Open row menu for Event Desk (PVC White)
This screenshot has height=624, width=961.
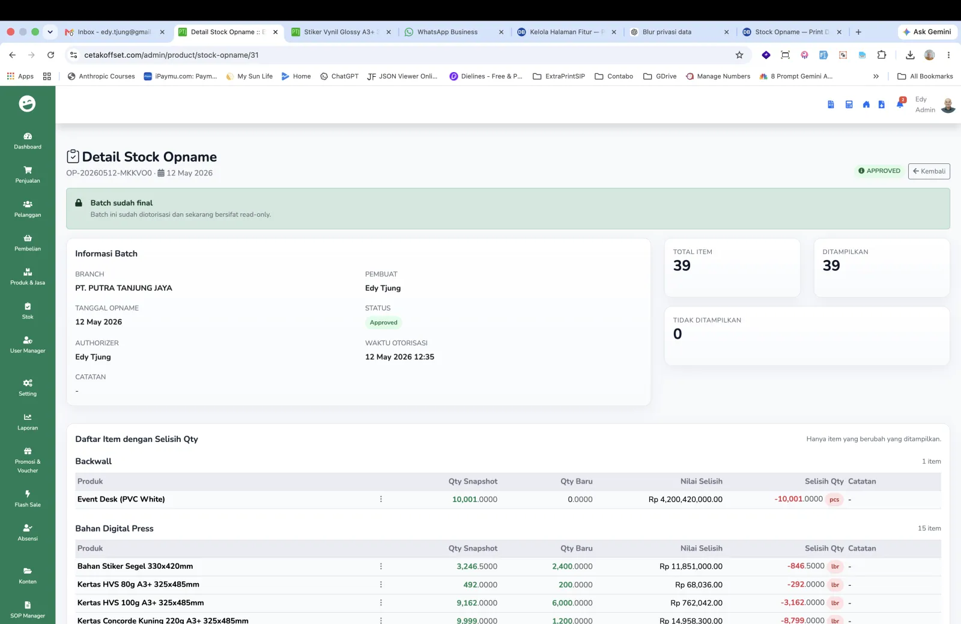(381, 499)
